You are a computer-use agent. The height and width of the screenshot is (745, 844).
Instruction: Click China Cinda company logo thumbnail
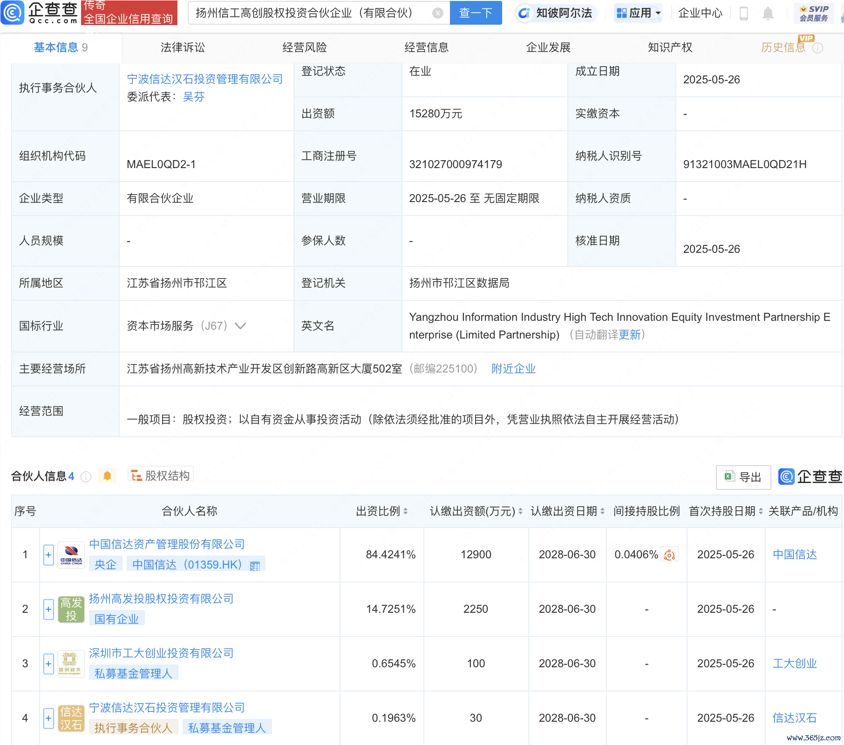71,555
